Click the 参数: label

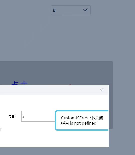[x=12, y=116]
